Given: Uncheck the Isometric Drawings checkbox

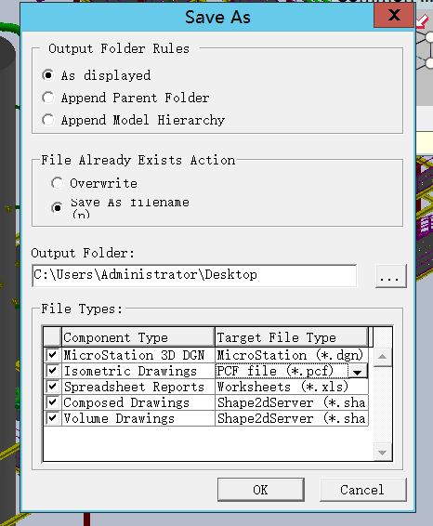Looking at the screenshot, I should (52, 371).
